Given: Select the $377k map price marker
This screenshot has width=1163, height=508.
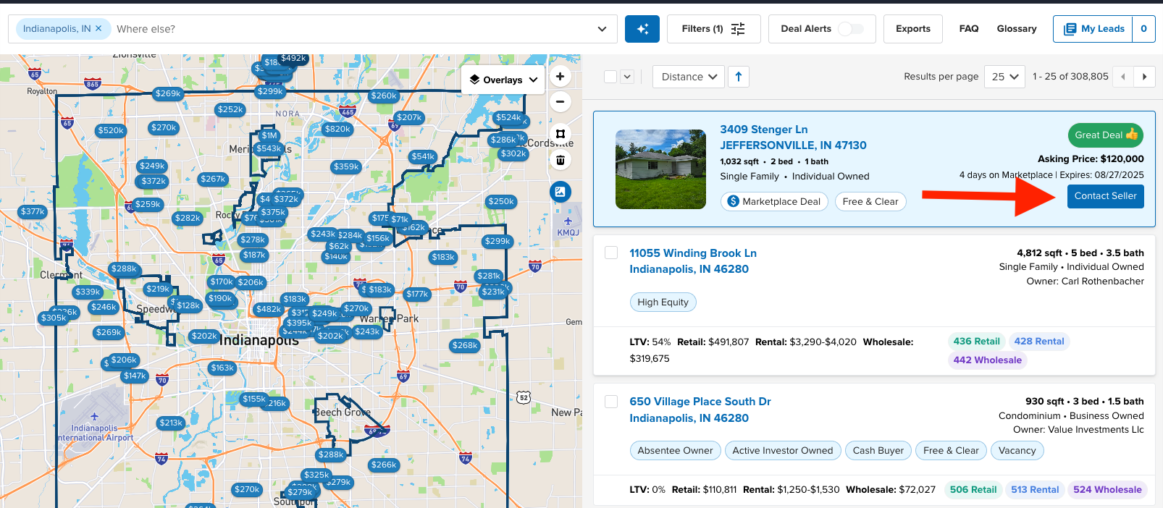Looking at the screenshot, I should (33, 212).
